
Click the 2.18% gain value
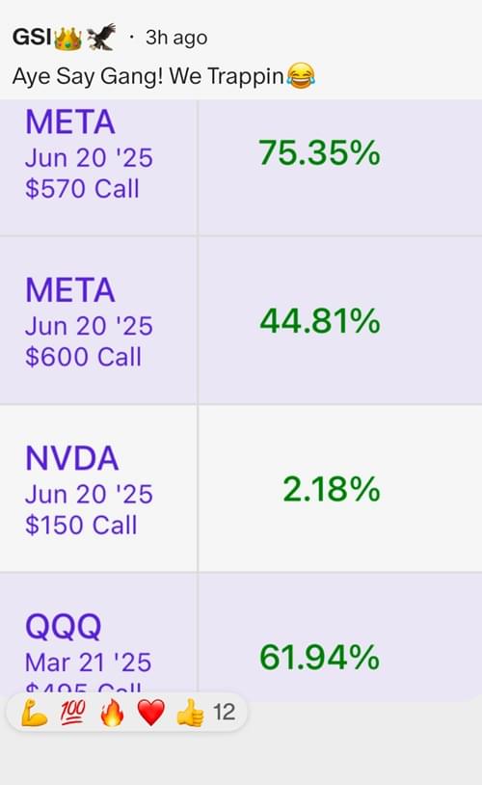click(332, 489)
